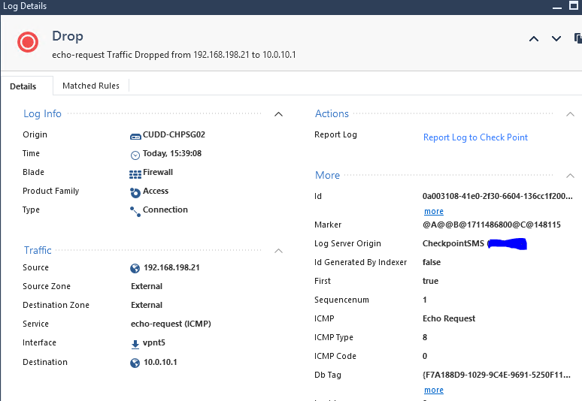Go to previous log with up arrow
Screen dimensions: 582x401
tap(534, 39)
